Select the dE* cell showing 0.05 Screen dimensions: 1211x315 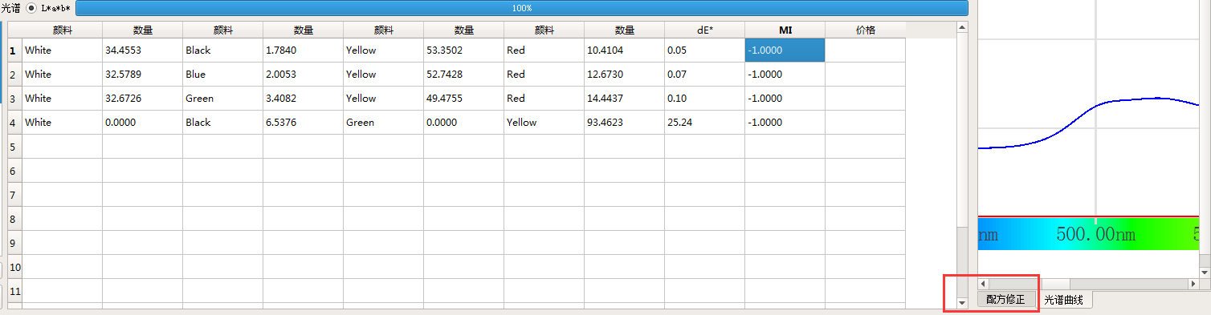(704, 50)
